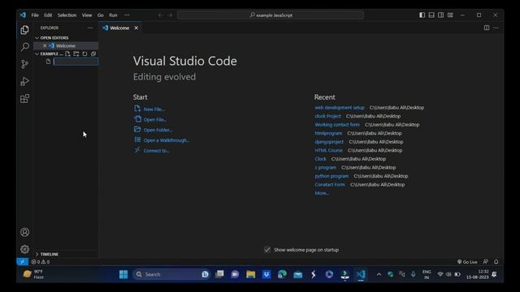Viewport: 520px width, 292px height.
Task: Start Go Live server from status bar
Action: click(467, 262)
